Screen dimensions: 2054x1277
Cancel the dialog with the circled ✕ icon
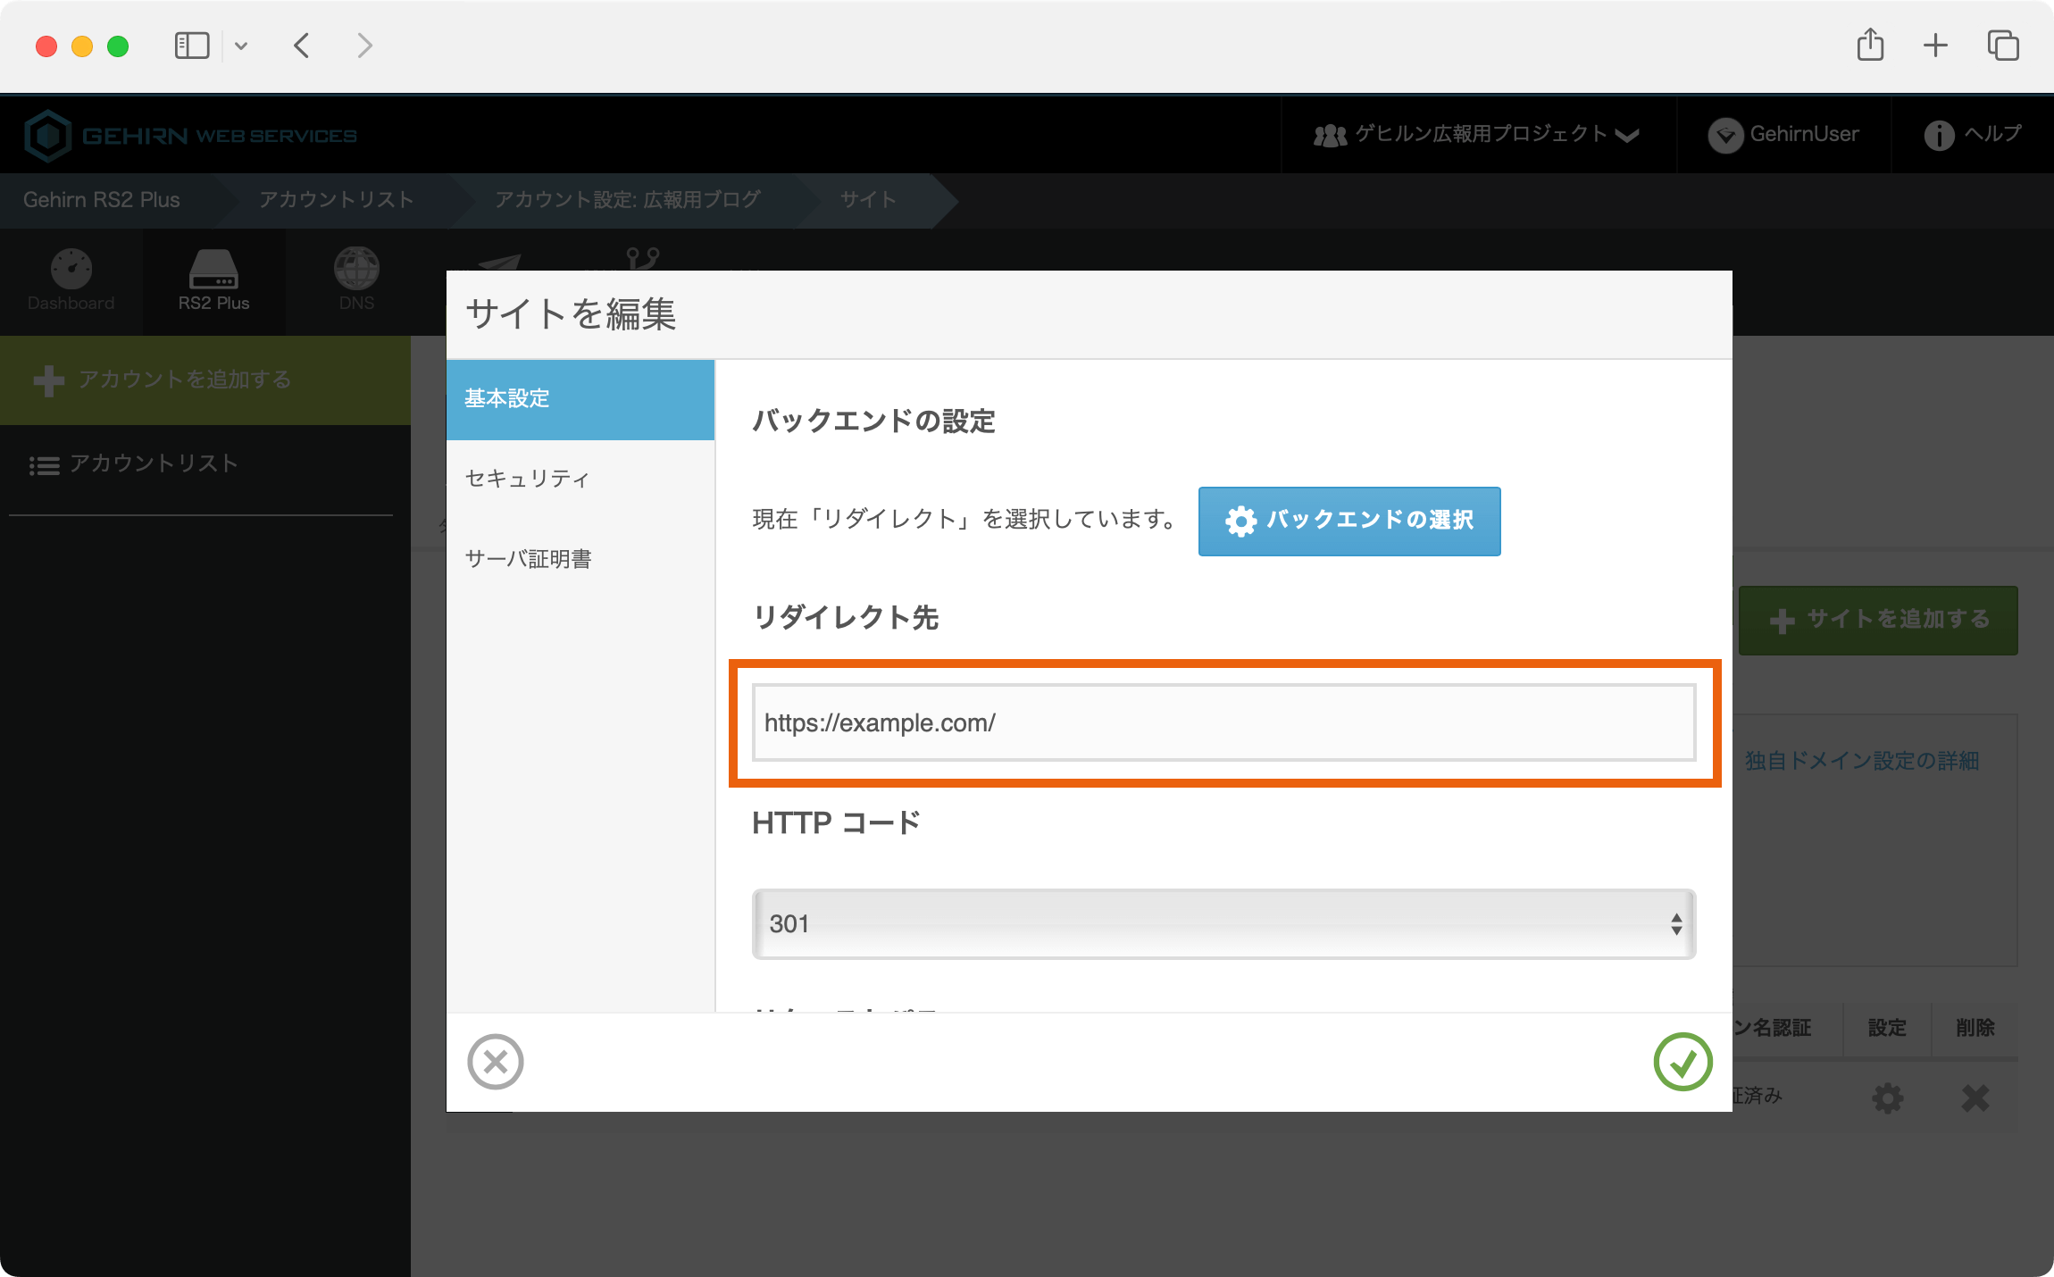pyautogui.click(x=497, y=1062)
